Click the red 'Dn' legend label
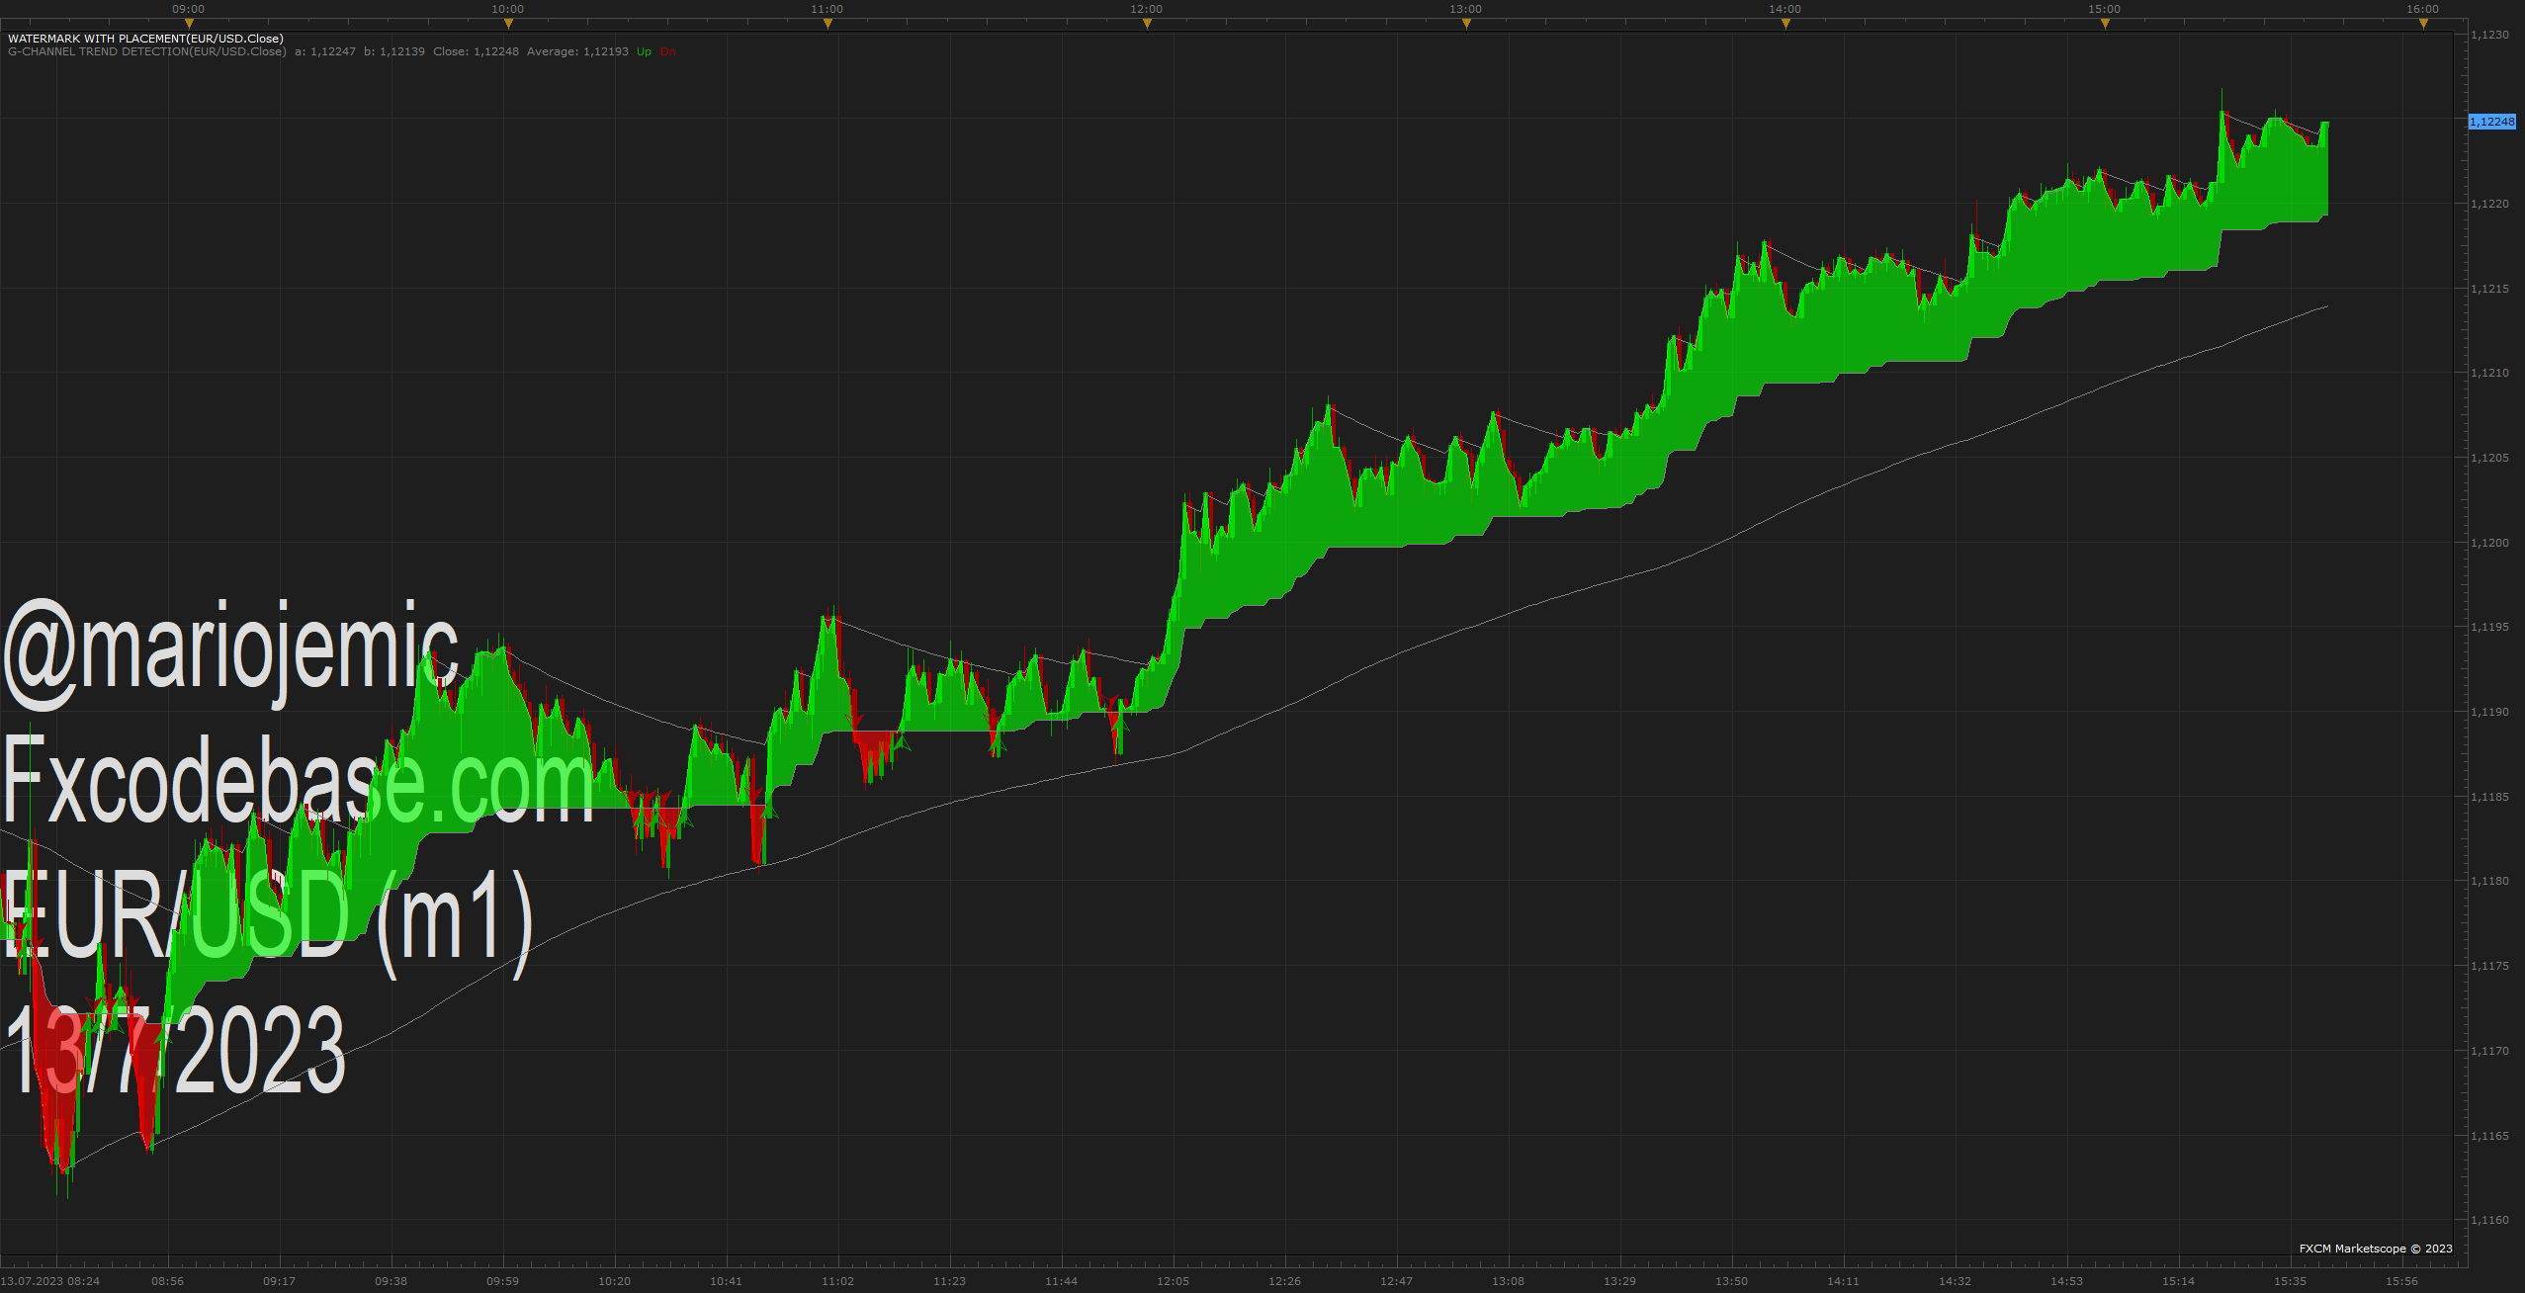Image resolution: width=2525 pixels, height=1293 pixels. (x=668, y=51)
